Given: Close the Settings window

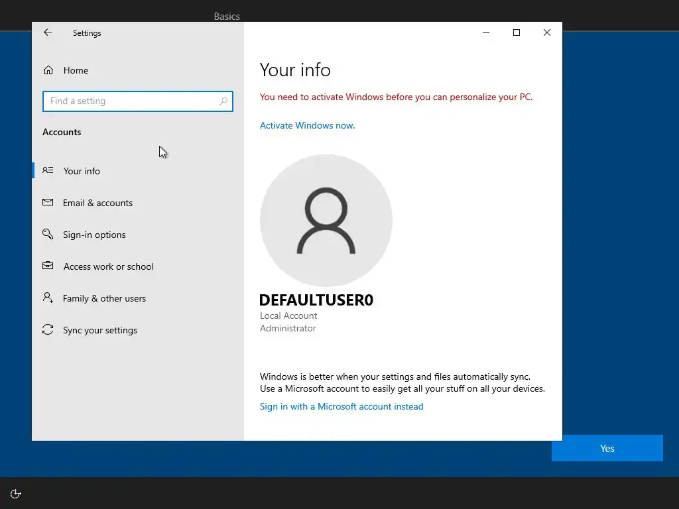Looking at the screenshot, I should (547, 32).
